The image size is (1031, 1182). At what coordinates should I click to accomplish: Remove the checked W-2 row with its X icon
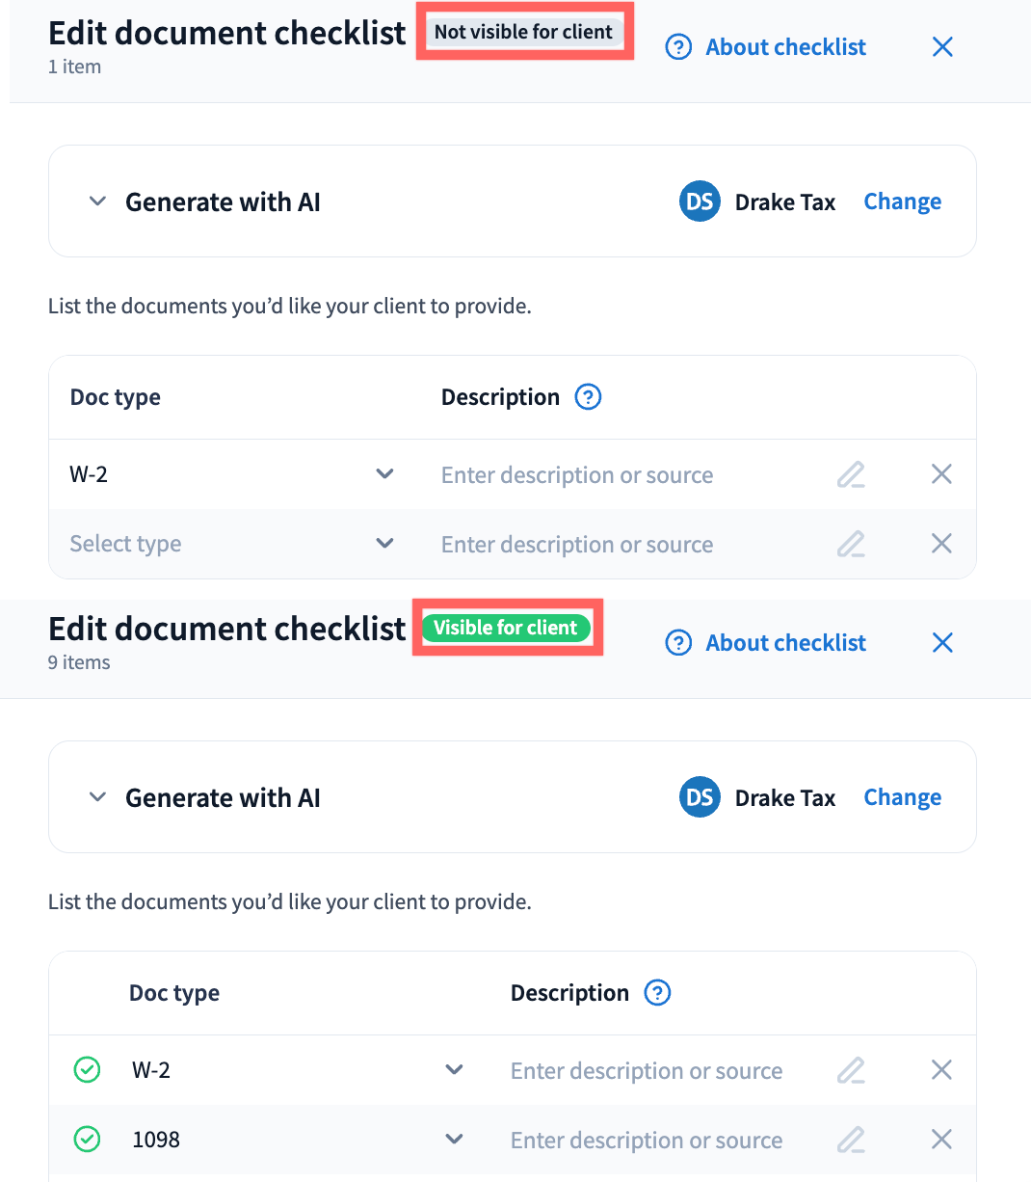[941, 1070]
